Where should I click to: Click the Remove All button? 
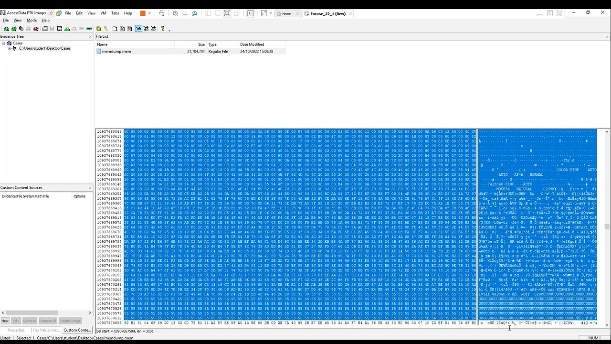click(48, 321)
